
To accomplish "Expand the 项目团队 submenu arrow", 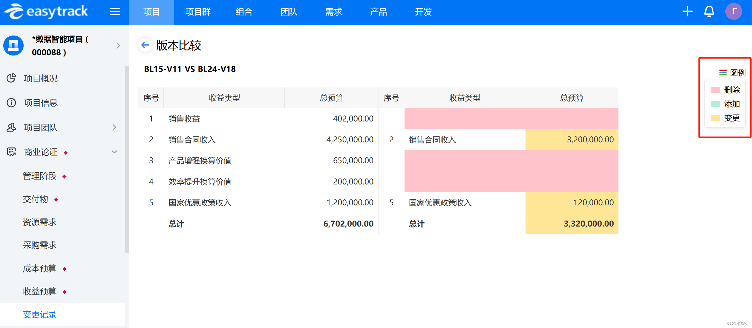I will coord(114,127).
